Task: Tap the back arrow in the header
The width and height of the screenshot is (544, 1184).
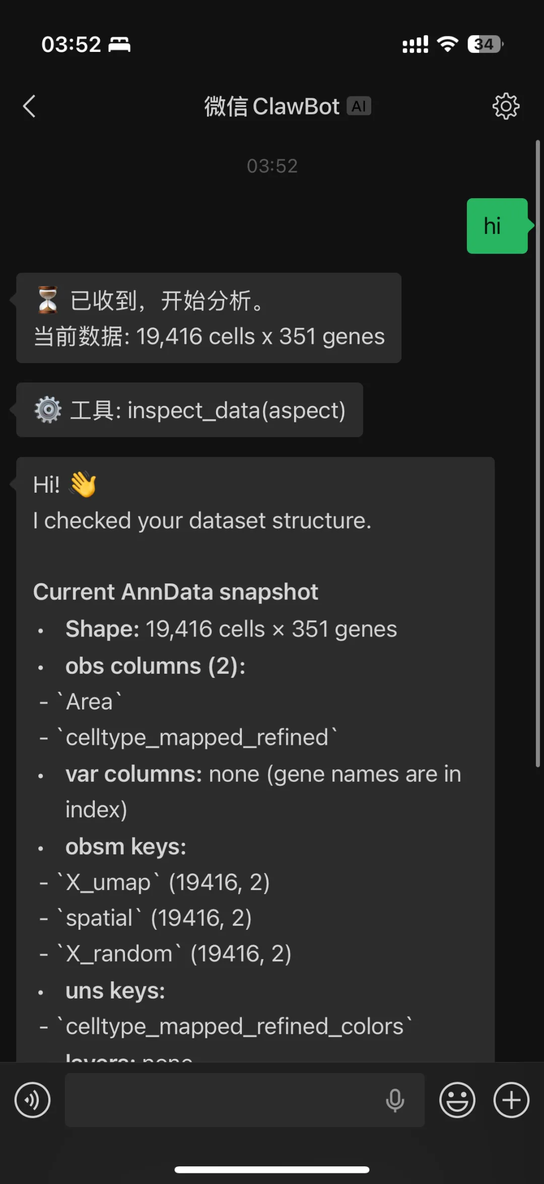Action: (29, 106)
